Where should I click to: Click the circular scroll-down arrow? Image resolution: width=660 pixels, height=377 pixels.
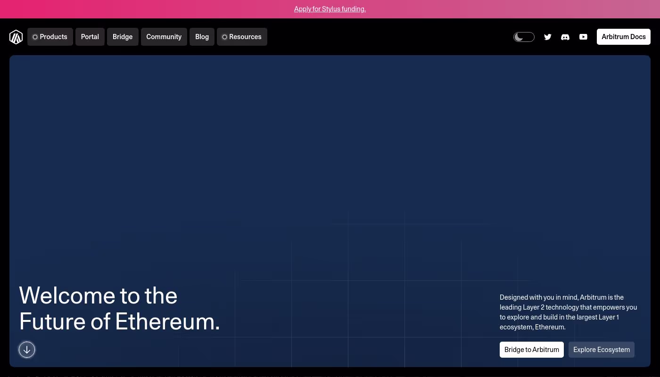click(27, 350)
